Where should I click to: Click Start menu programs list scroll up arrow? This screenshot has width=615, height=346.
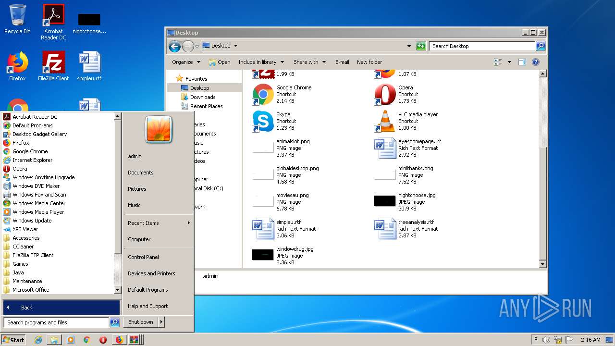117,116
